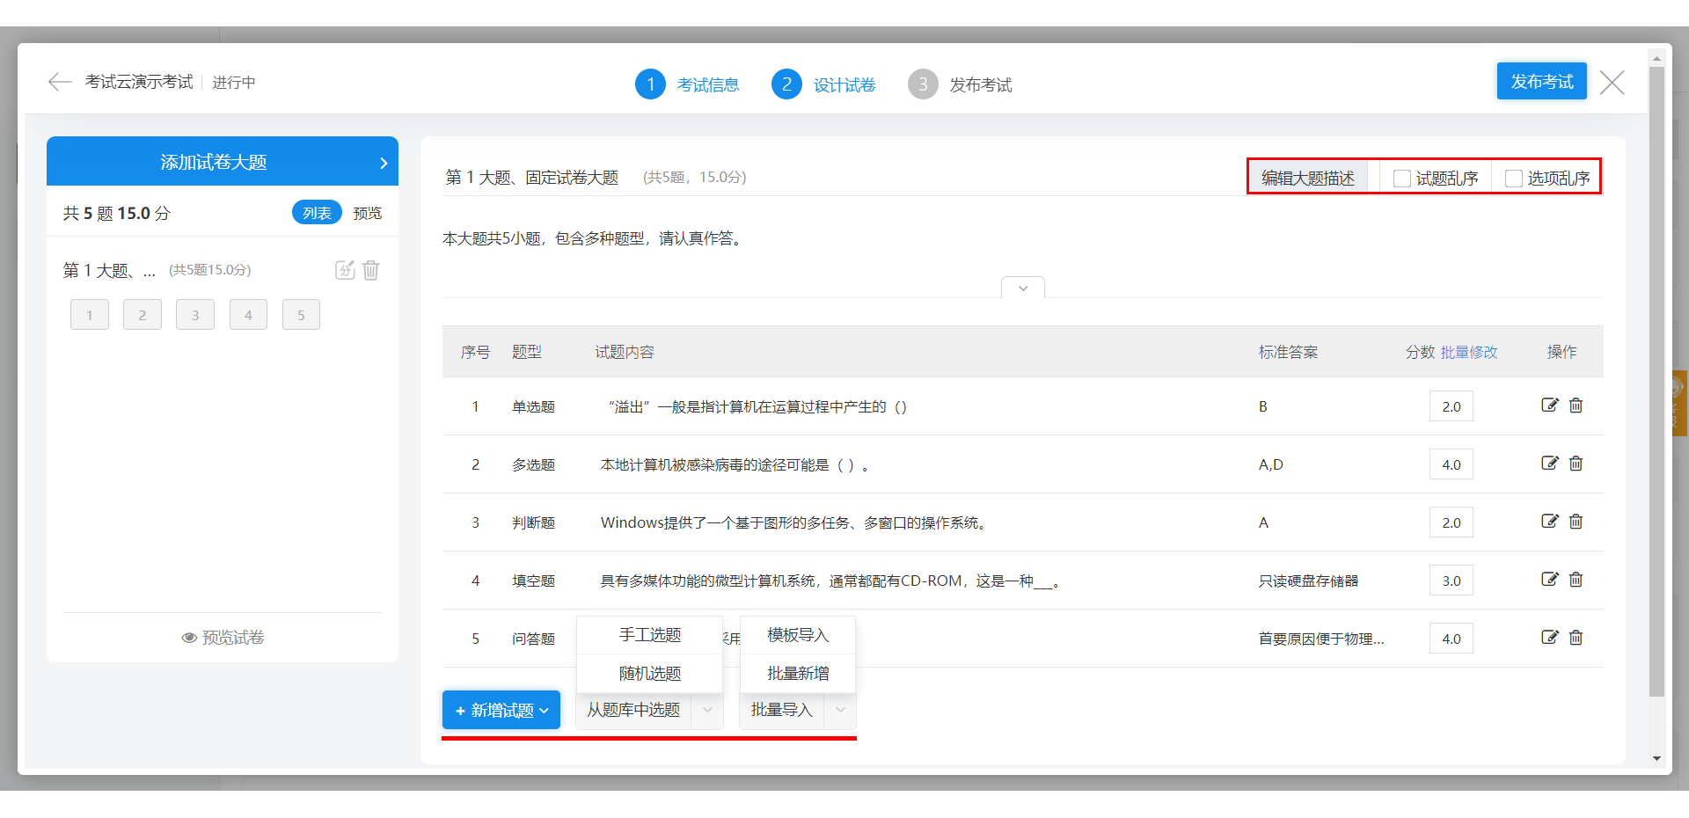This screenshot has width=1689, height=818.
Task: Open the dropdown arrow beside 从题库中选题
Action: pos(707,710)
